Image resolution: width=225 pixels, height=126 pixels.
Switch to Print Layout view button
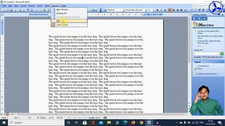[7, 114]
